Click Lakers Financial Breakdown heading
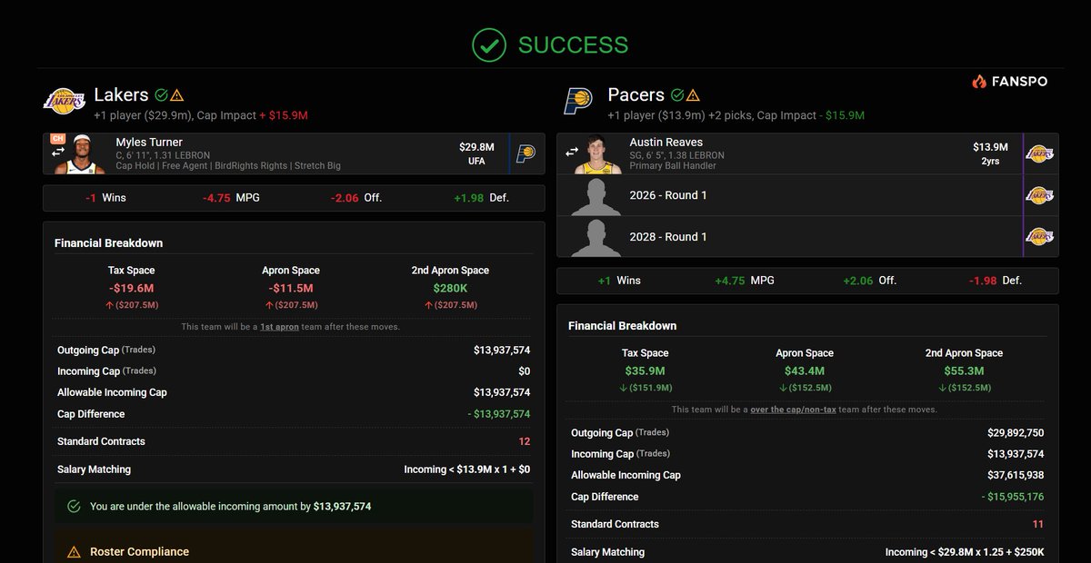The height and width of the screenshot is (563, 1091). tap(108, 243)
